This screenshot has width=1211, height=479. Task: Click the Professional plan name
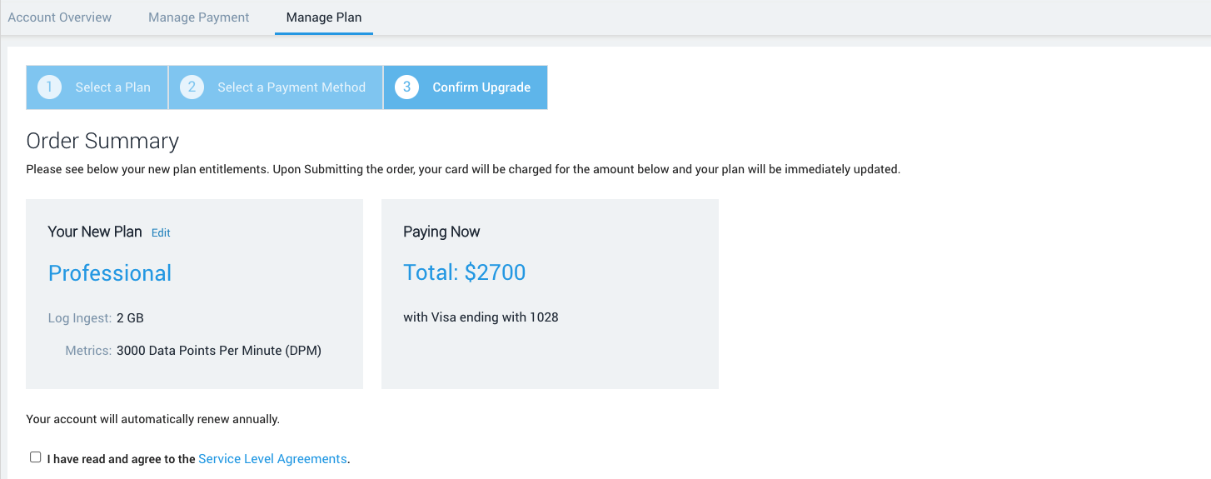110,273
